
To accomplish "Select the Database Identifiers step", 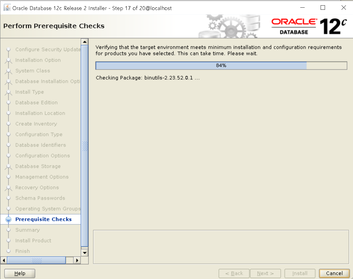I will point(41,145).
